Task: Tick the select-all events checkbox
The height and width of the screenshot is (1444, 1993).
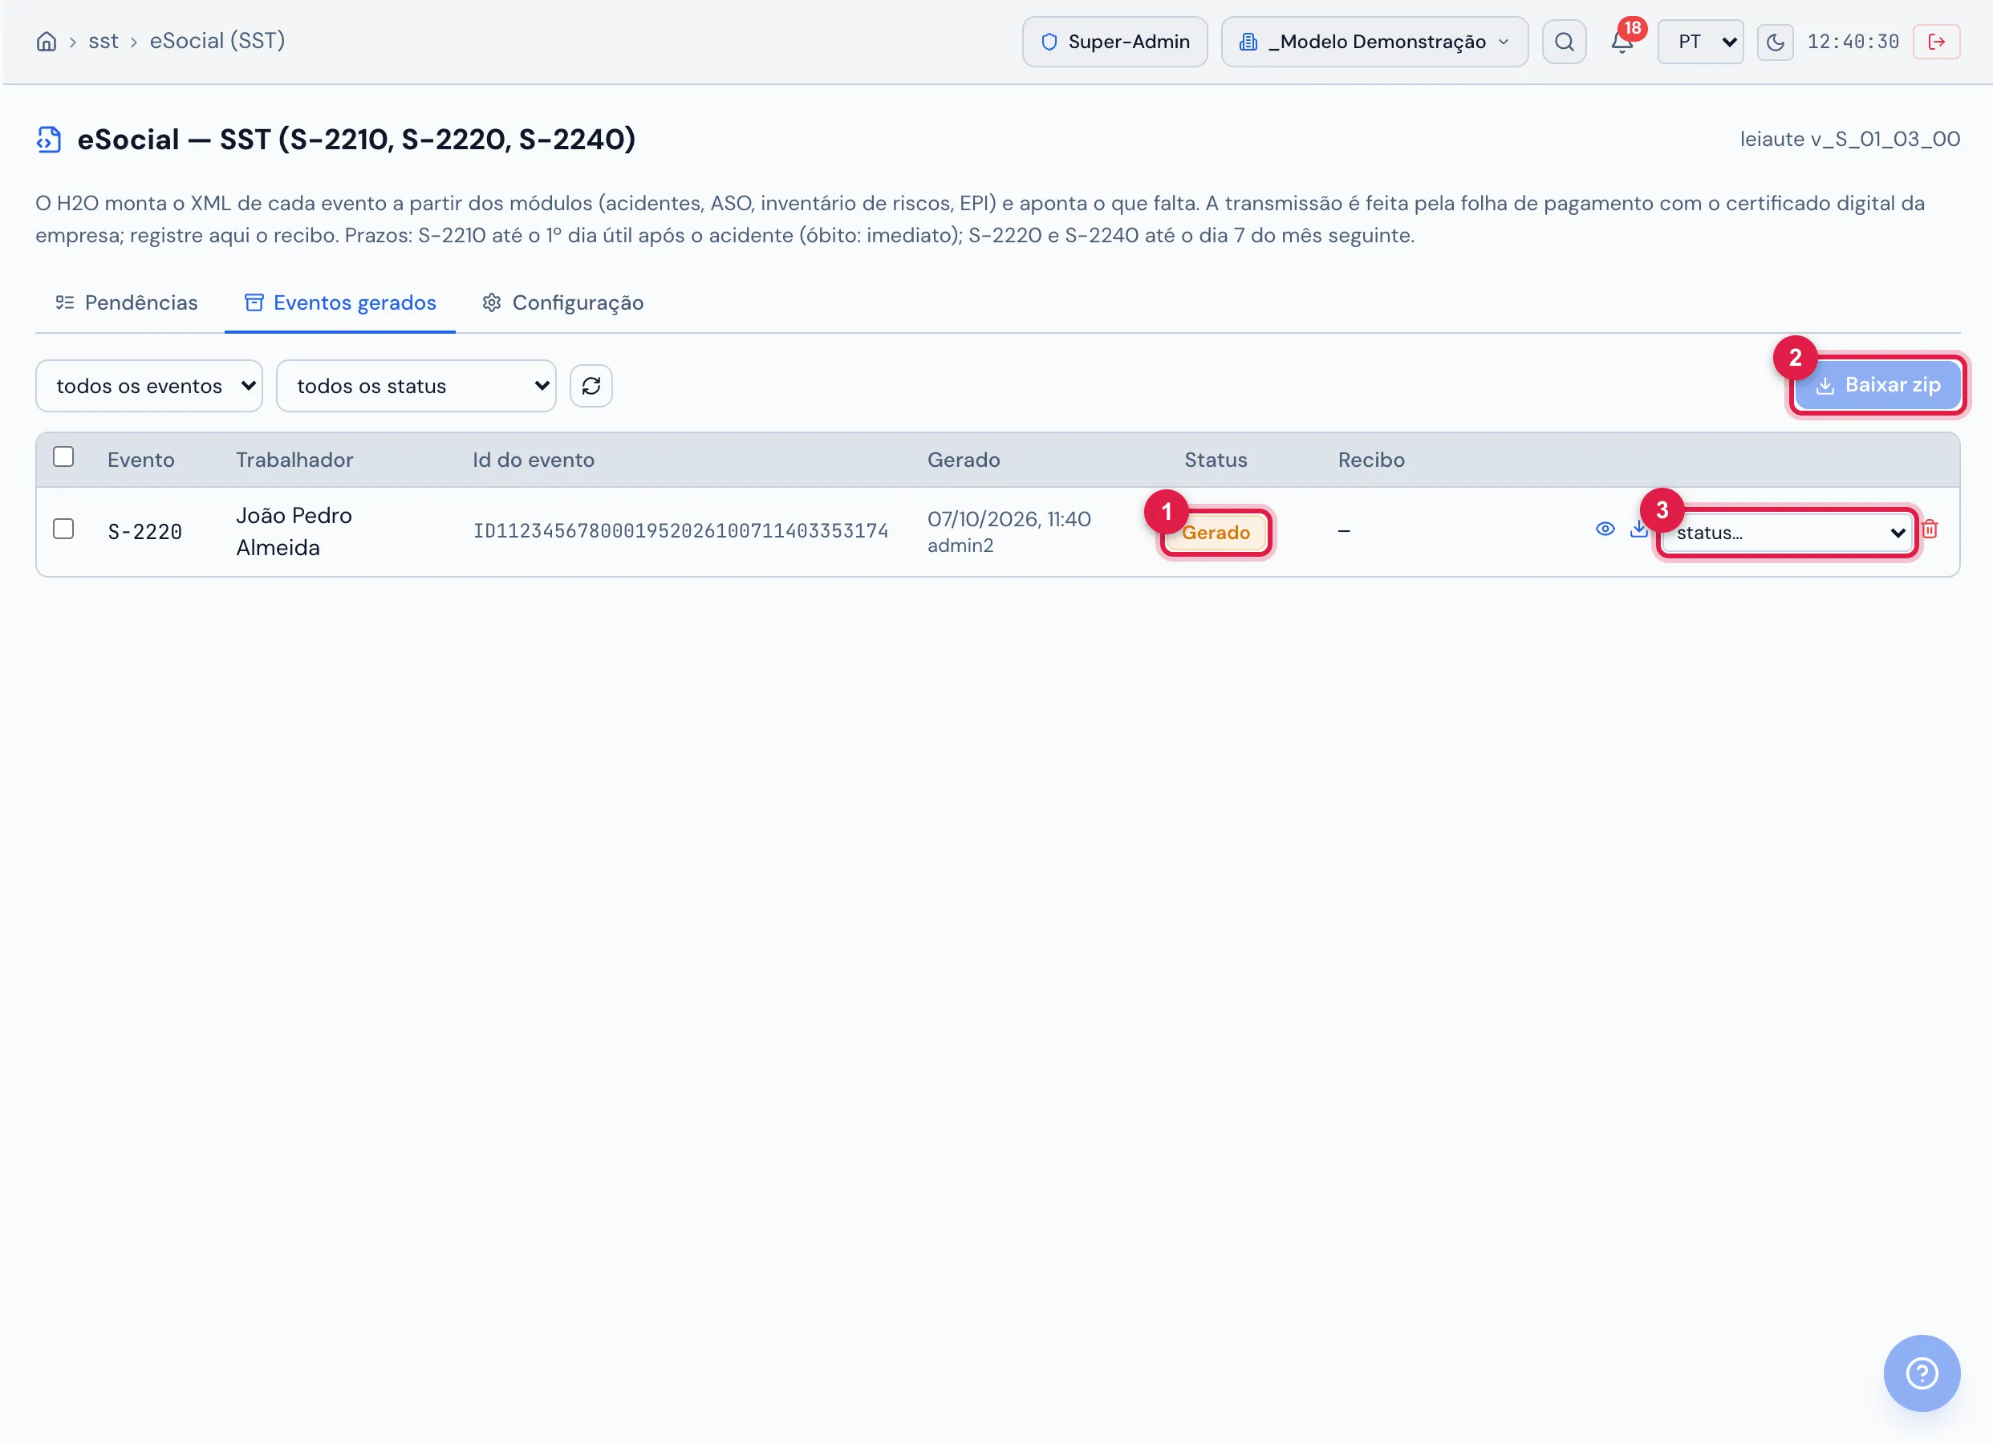Action: tap(63, 457)
